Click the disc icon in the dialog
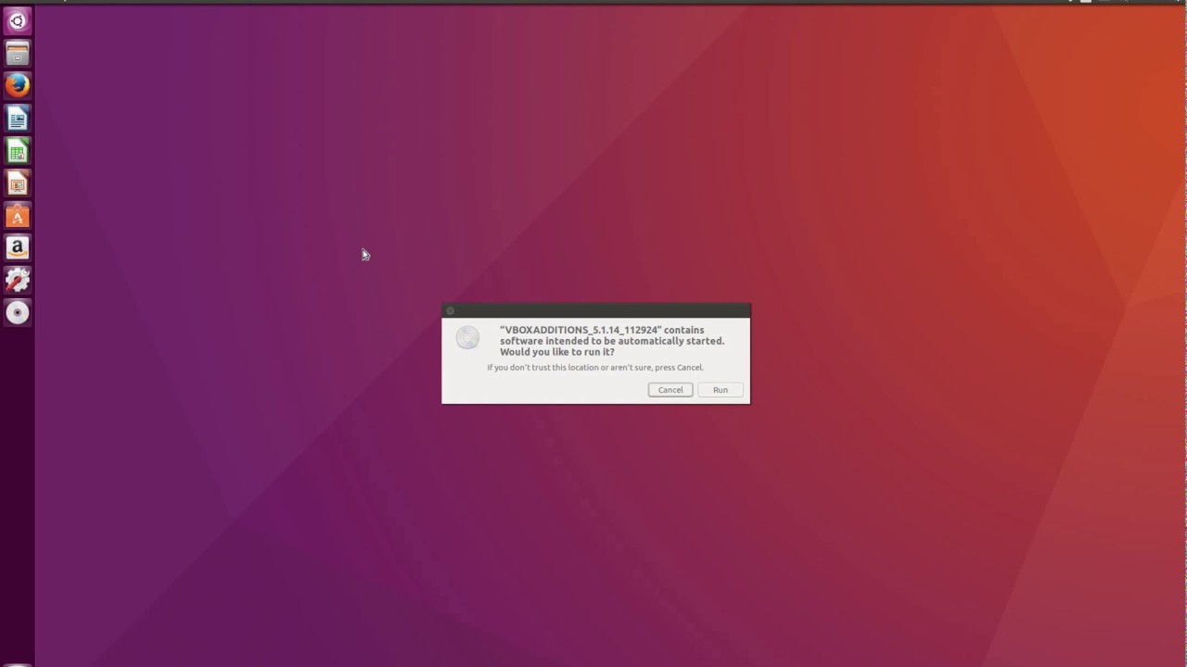1187x667 pixels. pyautogui.click(x=467, y=338)
